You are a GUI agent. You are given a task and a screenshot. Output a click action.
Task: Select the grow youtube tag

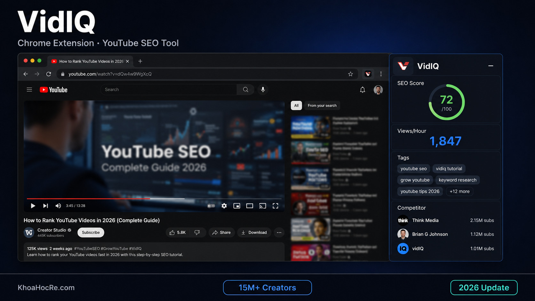tap(415, 180)
